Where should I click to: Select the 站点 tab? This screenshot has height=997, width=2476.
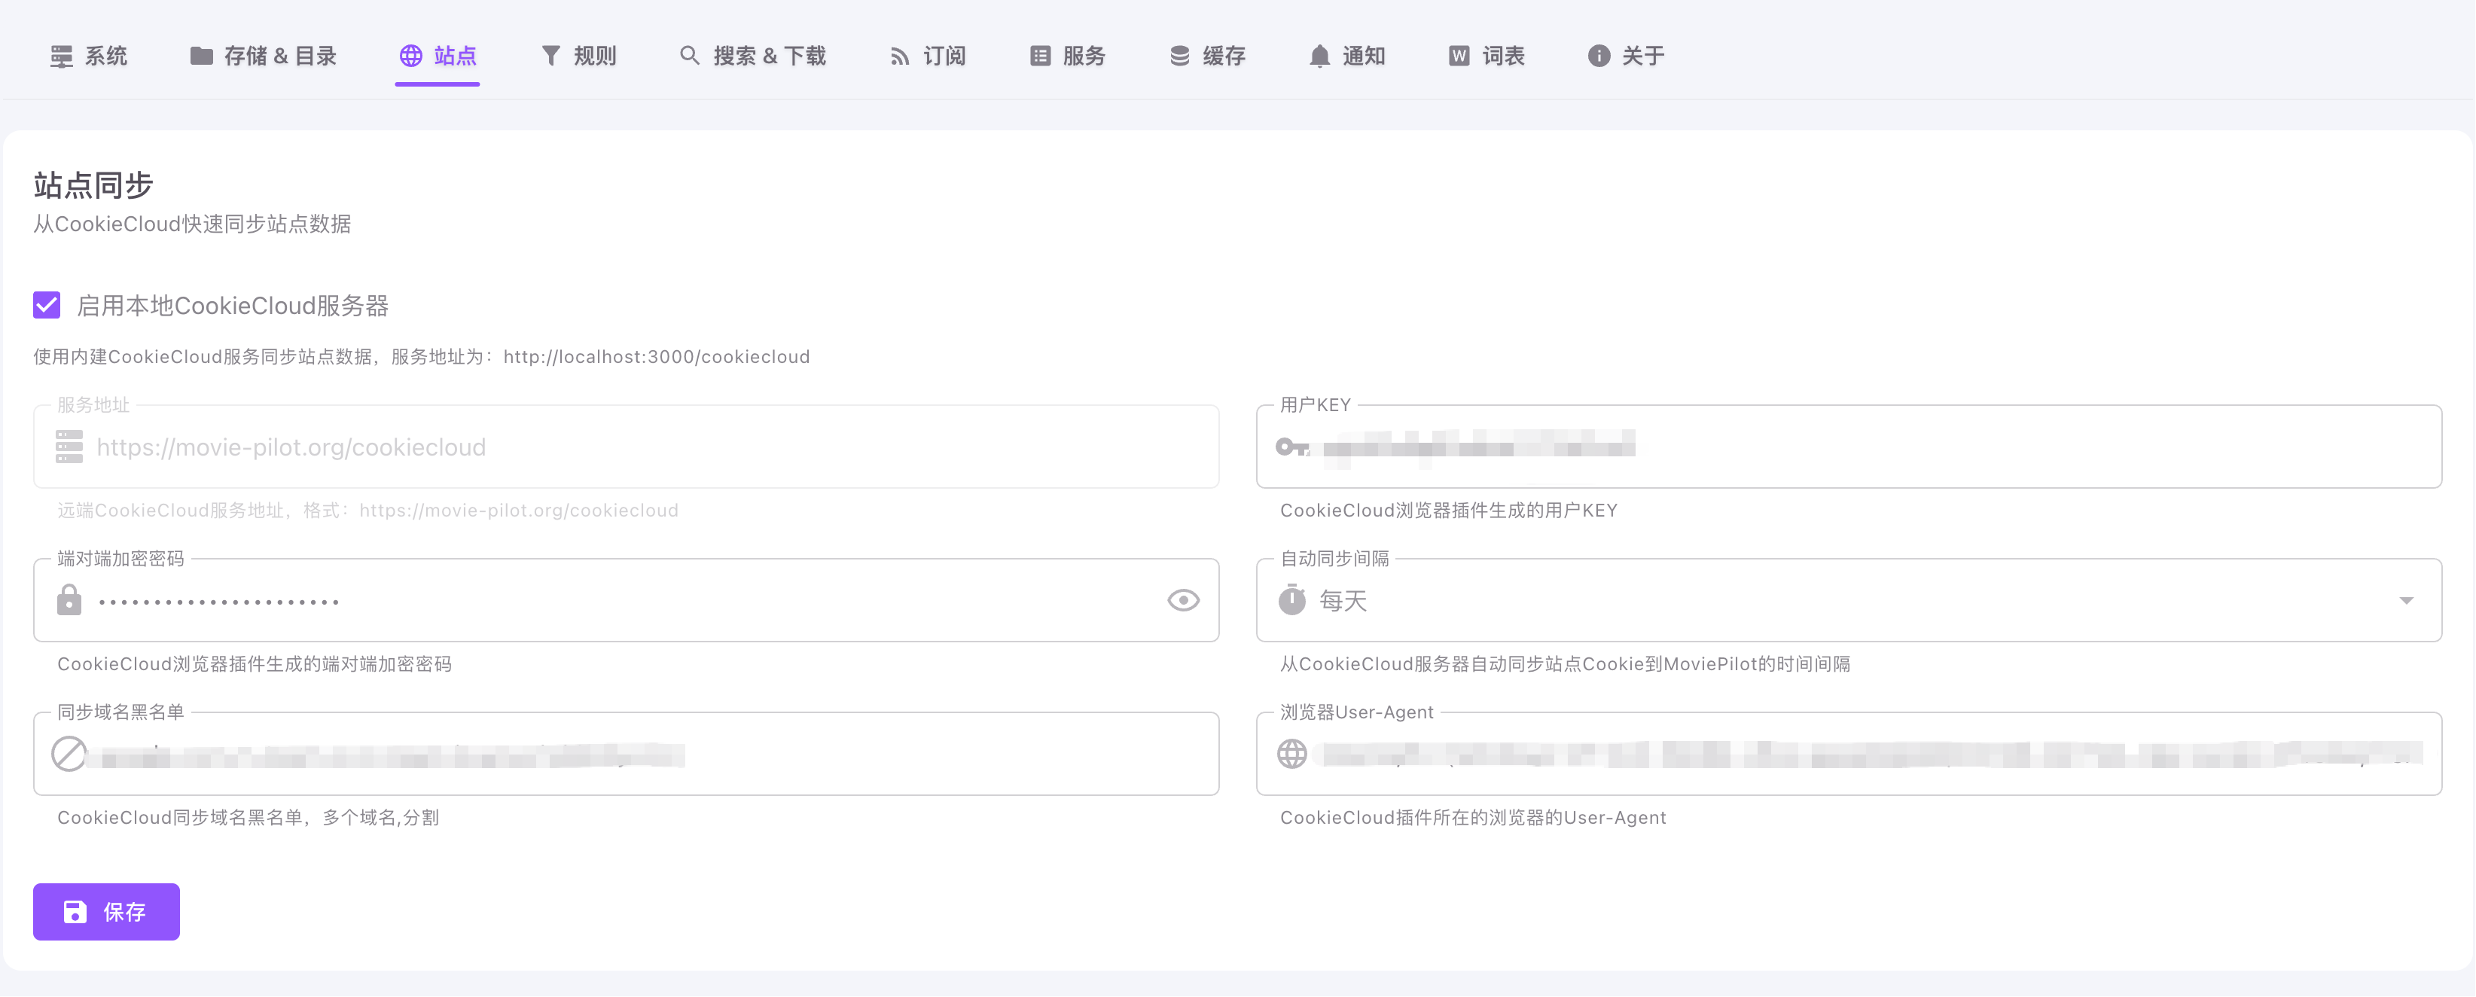pyautogui.click(x=438, y=56)
